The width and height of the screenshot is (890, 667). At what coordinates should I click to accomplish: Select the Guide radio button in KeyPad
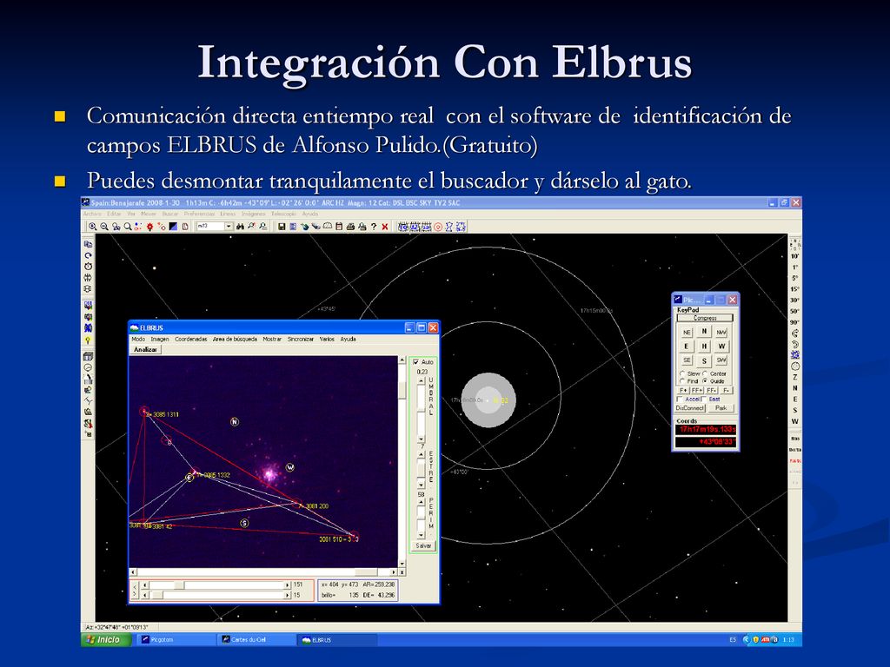pyautogui.click(x=705, y=381)
